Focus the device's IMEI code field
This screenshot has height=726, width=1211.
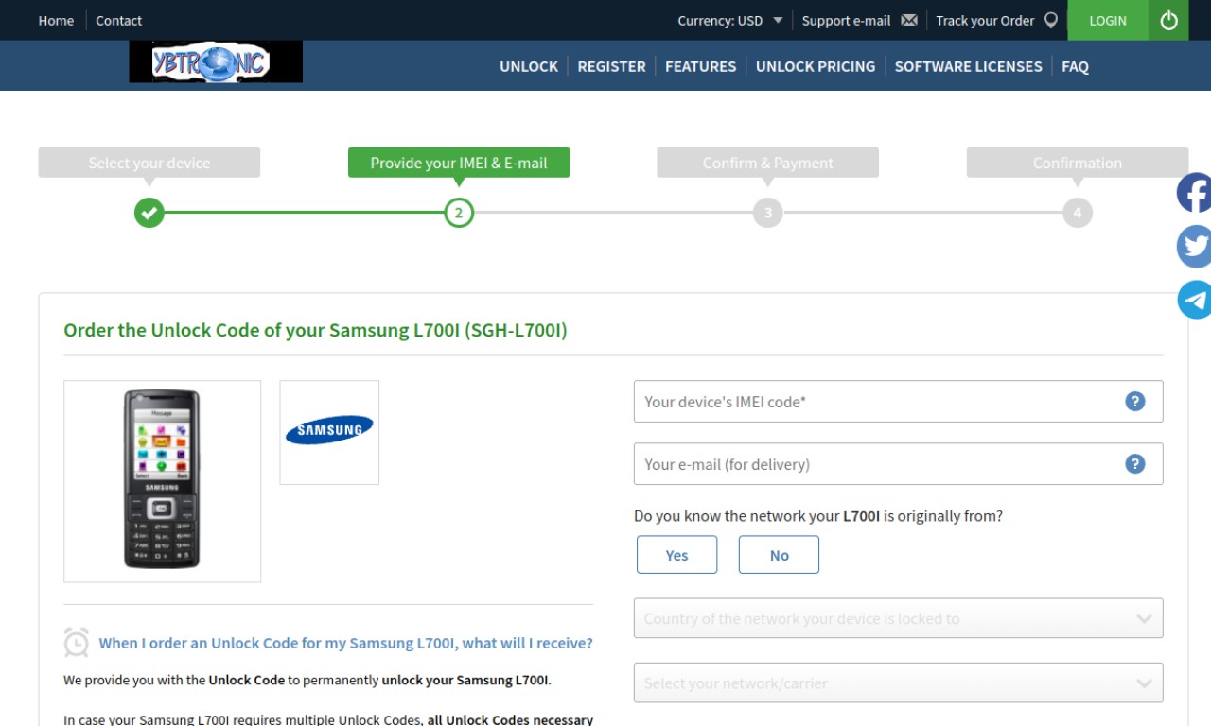coord(898,401)
